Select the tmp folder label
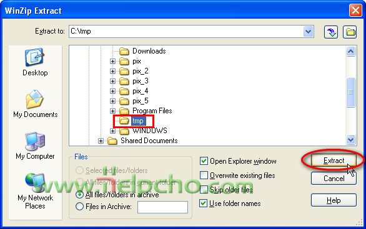 click(138, 121)
